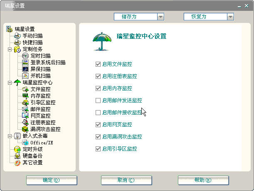Select 文件监控 tree label
This screenshot has width=254, height=191.
point(40,89)
